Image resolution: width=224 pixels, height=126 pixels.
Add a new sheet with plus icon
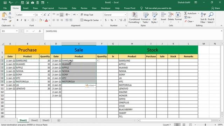tap(59, 120)
